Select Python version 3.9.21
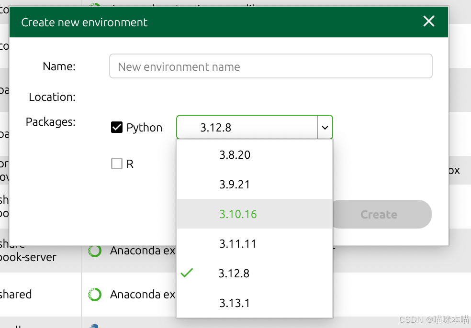Screen dimensions: 471x328 [255, 184]
